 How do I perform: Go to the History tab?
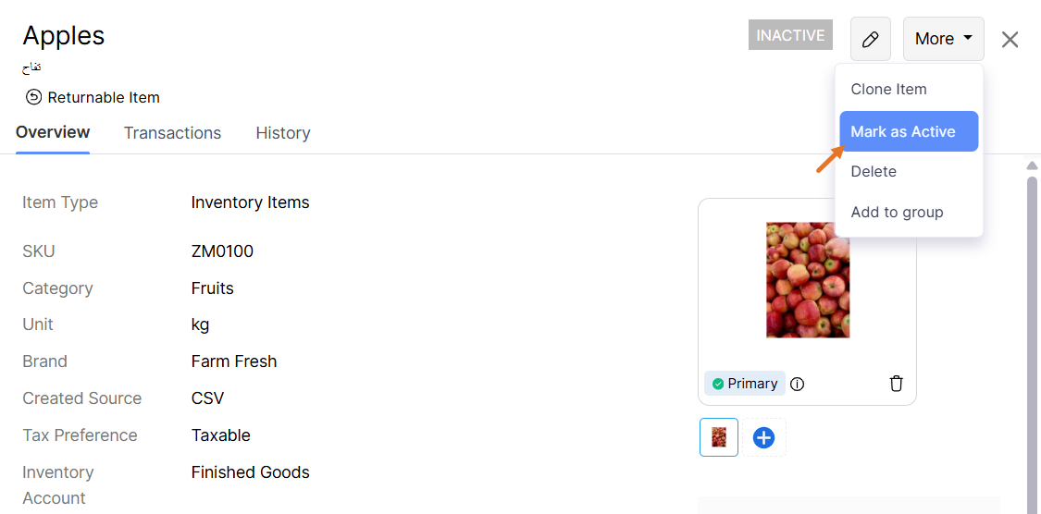click(282, 133)
